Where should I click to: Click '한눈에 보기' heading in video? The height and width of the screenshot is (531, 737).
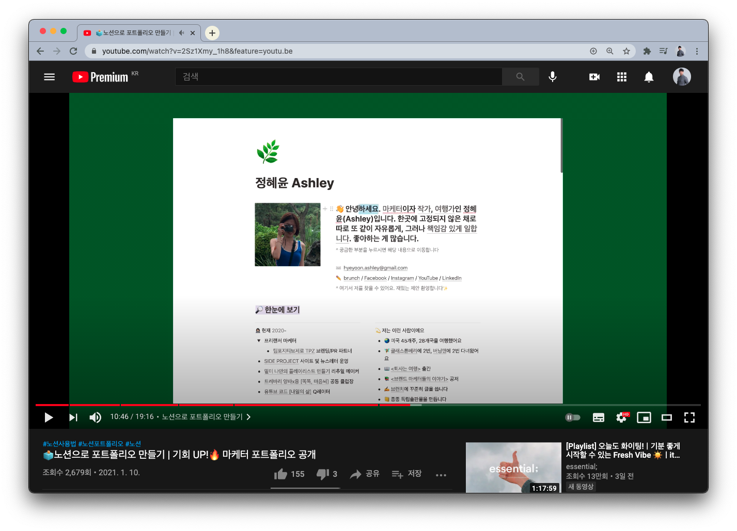(x=278, y=310)
